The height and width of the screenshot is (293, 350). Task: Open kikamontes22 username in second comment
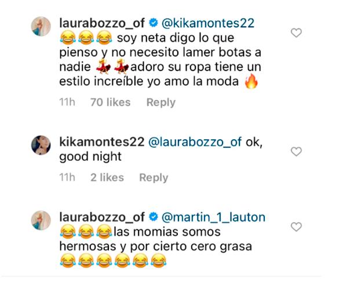click(x=102, y=142)
